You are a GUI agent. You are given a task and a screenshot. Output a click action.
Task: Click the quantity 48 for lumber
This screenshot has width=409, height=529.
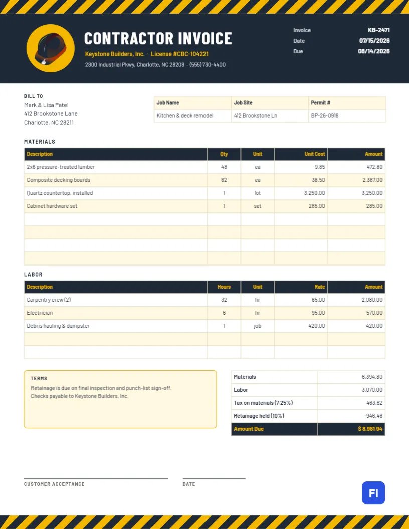(224, 167)
